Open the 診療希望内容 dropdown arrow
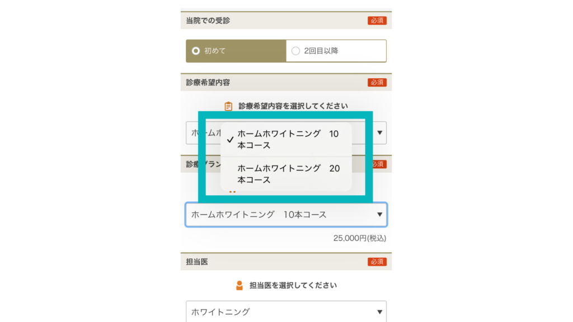 point(380,133)
